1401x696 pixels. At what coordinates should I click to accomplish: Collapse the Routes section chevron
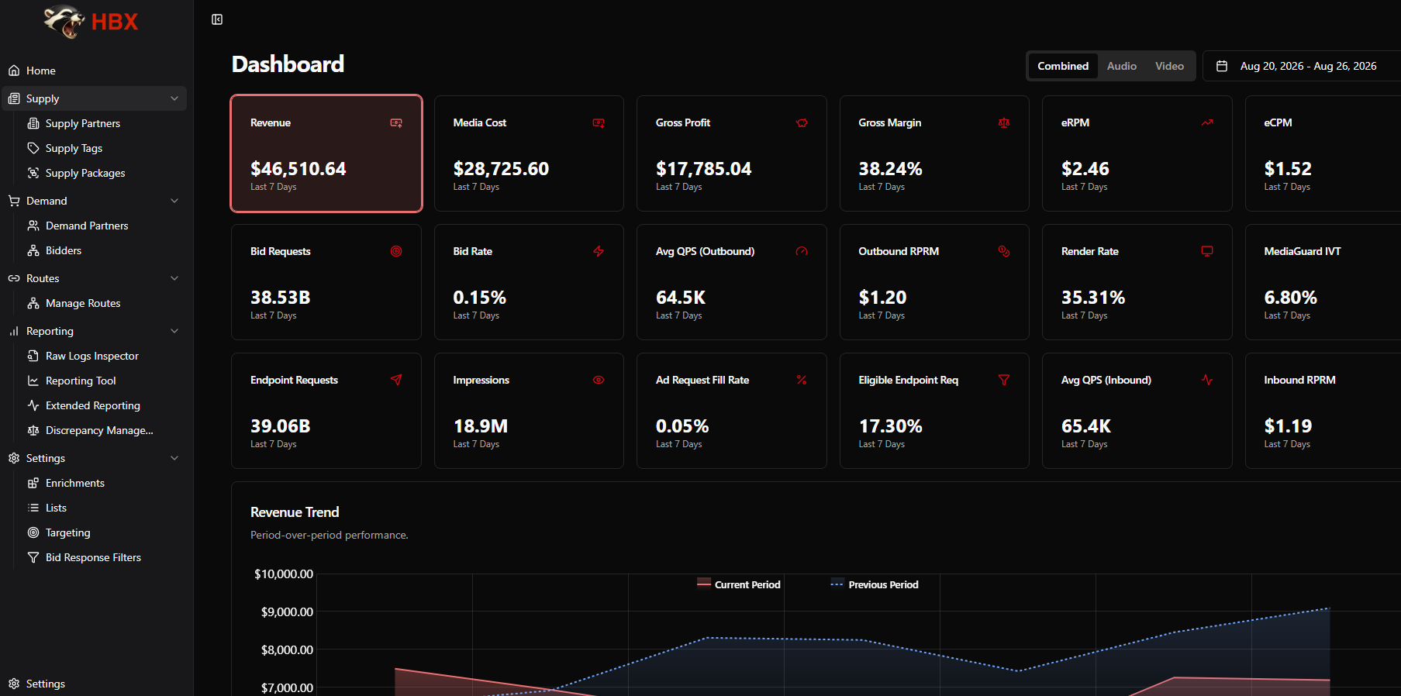pos(174,278)
